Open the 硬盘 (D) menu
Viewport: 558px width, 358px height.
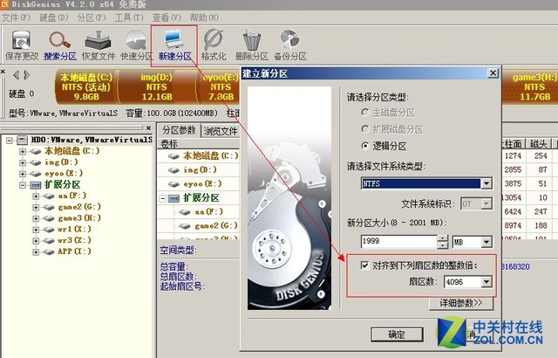tap(54, 17)
